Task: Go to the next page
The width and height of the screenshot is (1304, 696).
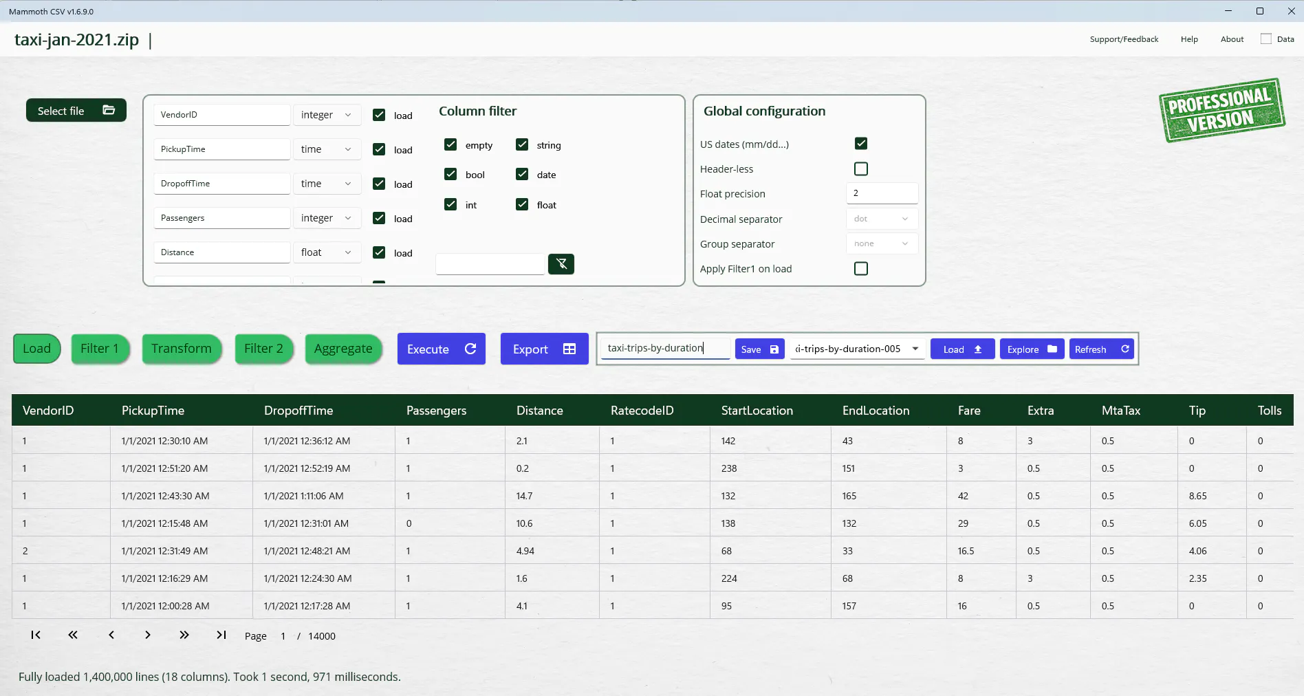Action: pyautogui.click(x=147, y=635)
